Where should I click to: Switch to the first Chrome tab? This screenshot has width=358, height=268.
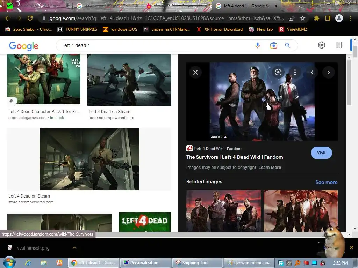[36, 6]
